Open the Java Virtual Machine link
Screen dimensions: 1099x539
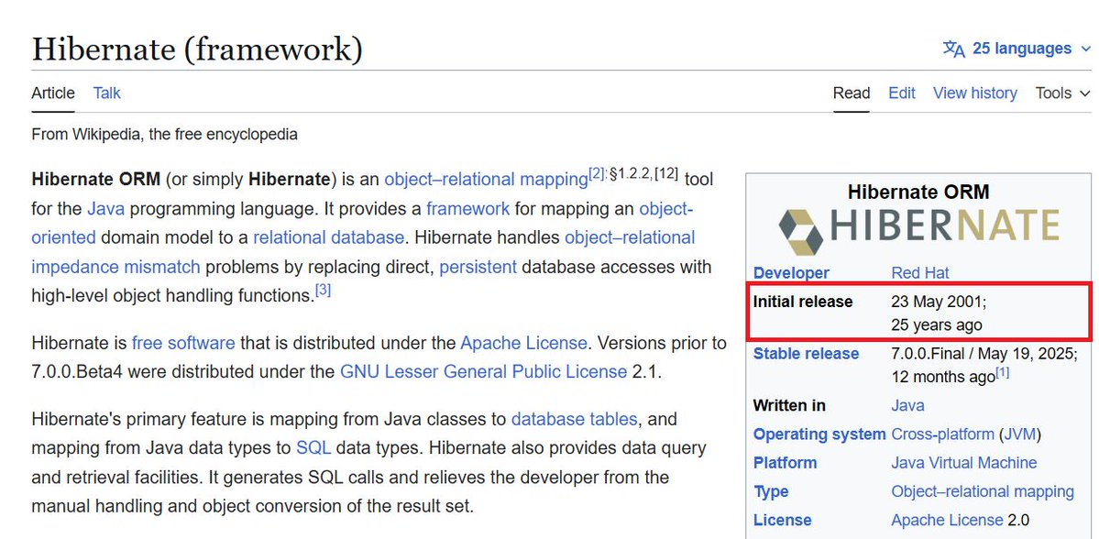[963, 463]
